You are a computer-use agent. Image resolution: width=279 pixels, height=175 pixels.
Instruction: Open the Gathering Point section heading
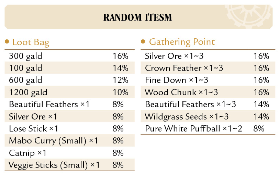[x=182, y=42]
